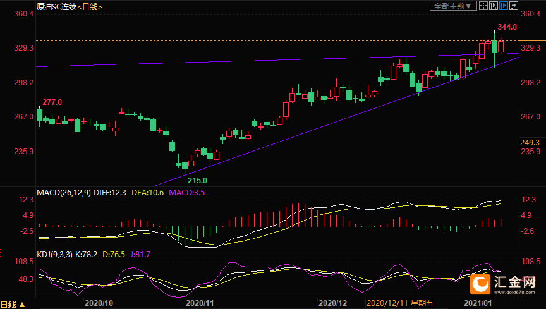Click the 2020/12 date axis label

(333, 303)
